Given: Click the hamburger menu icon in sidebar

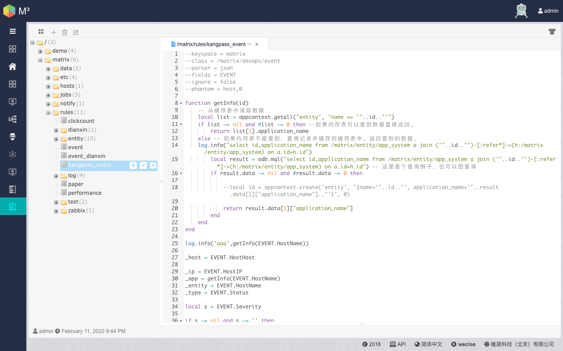Looking at the screenshot, I should point(13,31).
